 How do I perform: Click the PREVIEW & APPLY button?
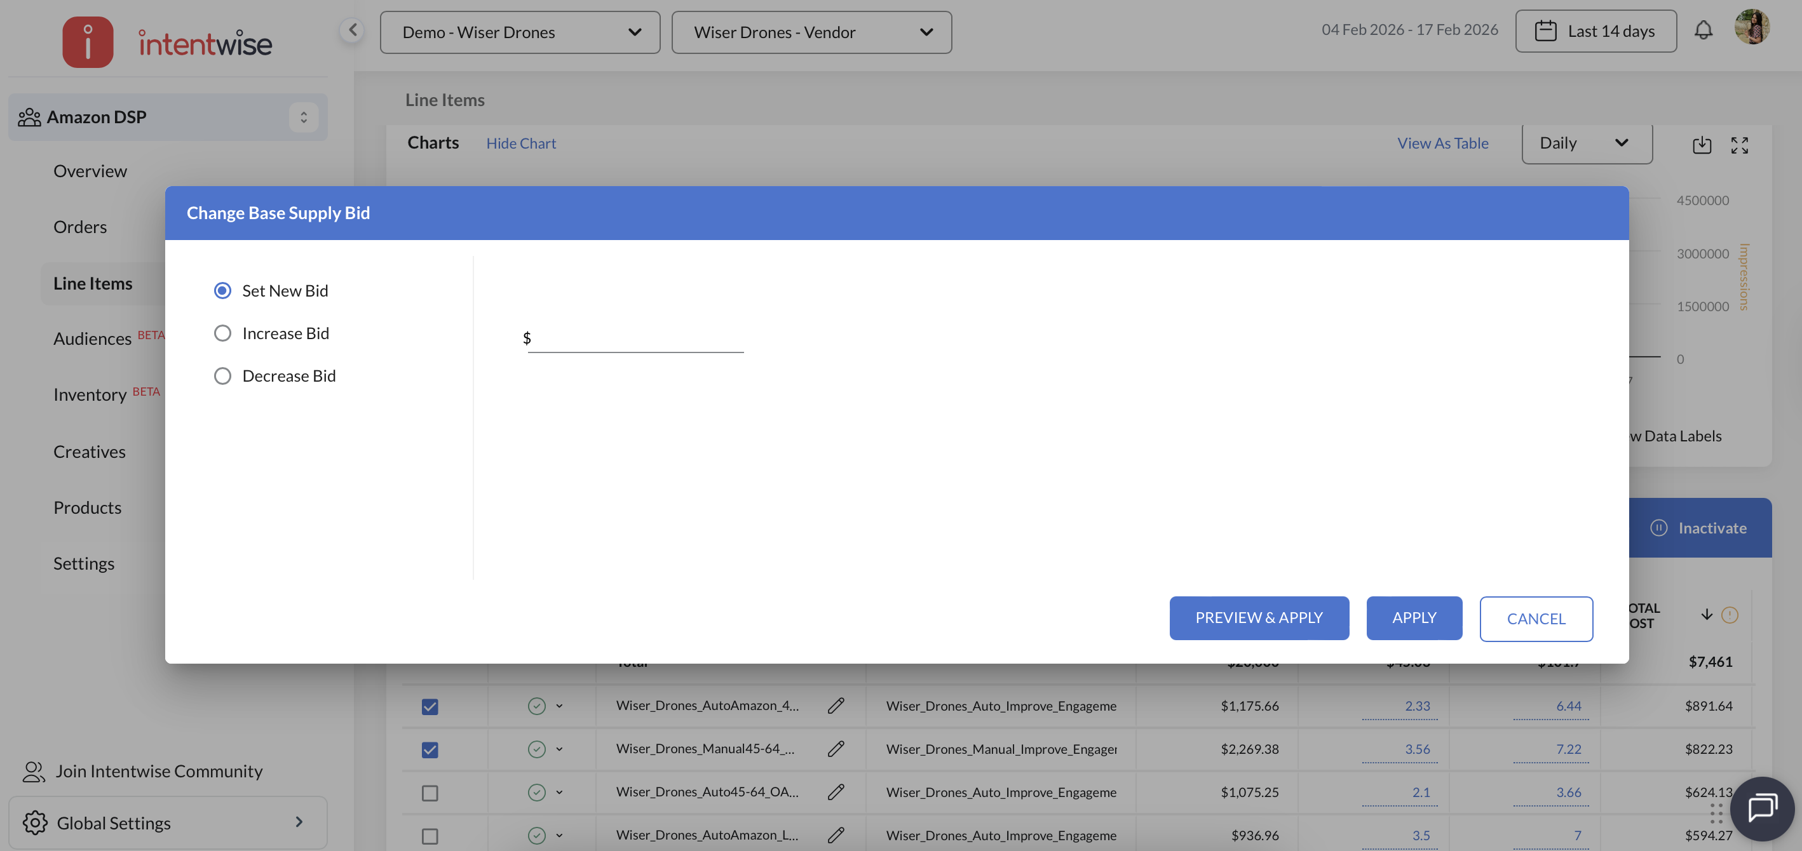click(1259, 617)
